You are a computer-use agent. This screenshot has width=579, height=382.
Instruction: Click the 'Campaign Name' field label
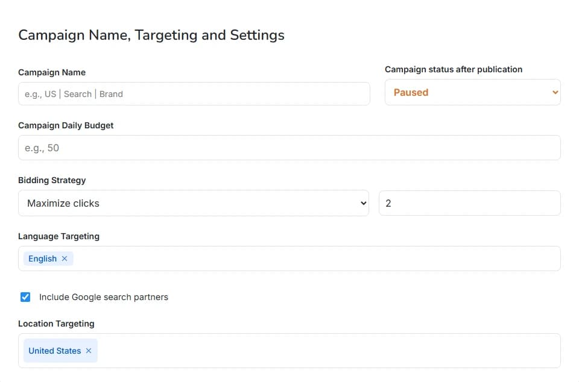[52, 72]
